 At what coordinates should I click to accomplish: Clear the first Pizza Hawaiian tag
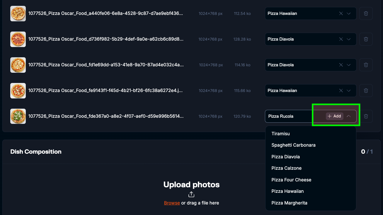(x=341, y=13)
